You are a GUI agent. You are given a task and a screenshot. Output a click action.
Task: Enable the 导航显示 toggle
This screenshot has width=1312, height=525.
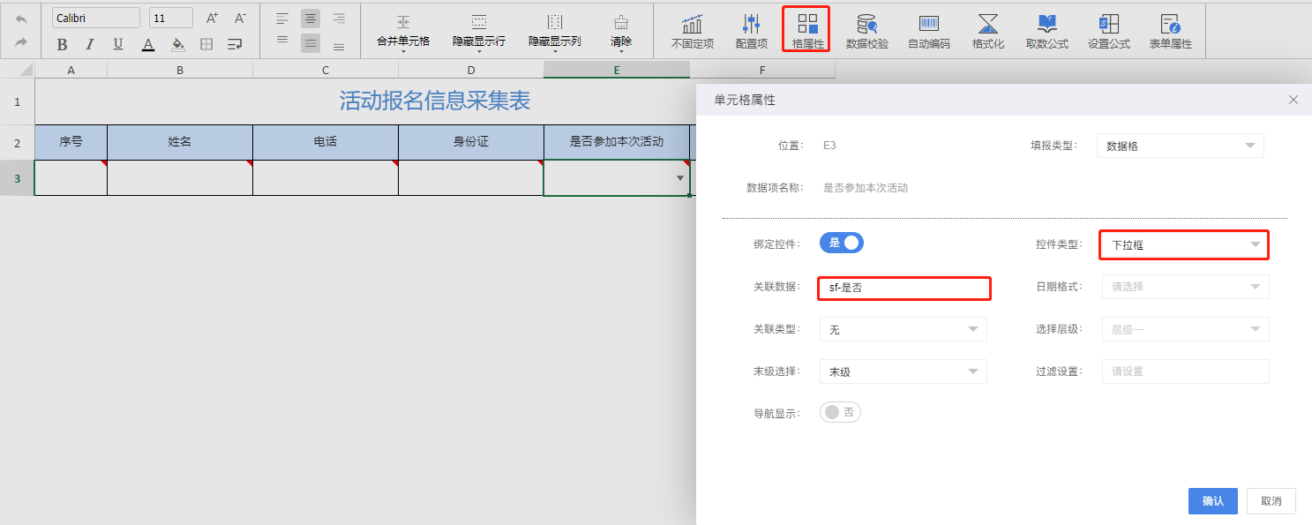pyautogui.click(x=840, y=412)
